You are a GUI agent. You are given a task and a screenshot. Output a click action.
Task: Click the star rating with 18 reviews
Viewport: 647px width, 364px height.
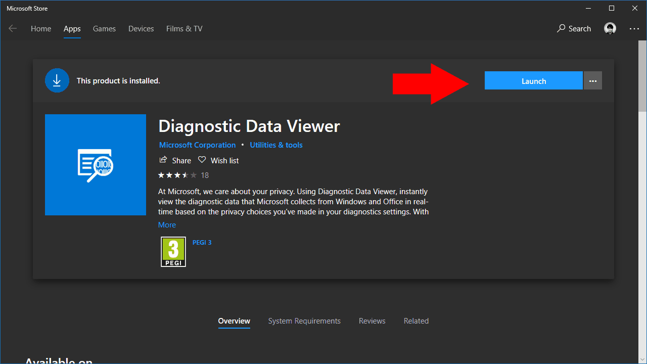click(x=183, y=175)
